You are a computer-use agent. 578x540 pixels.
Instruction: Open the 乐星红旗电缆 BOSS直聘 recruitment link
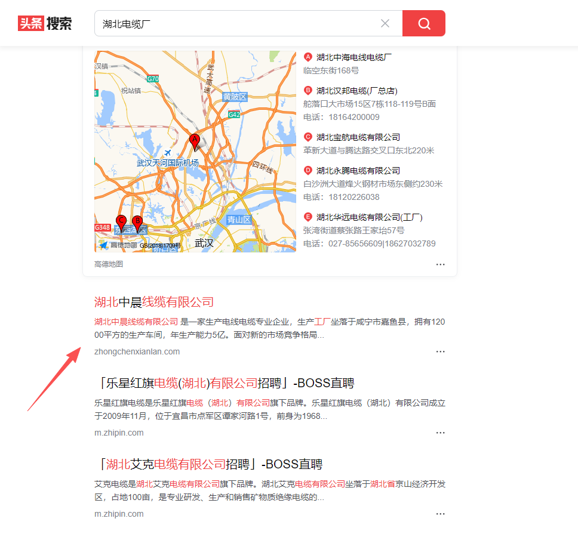click(228, 383)
